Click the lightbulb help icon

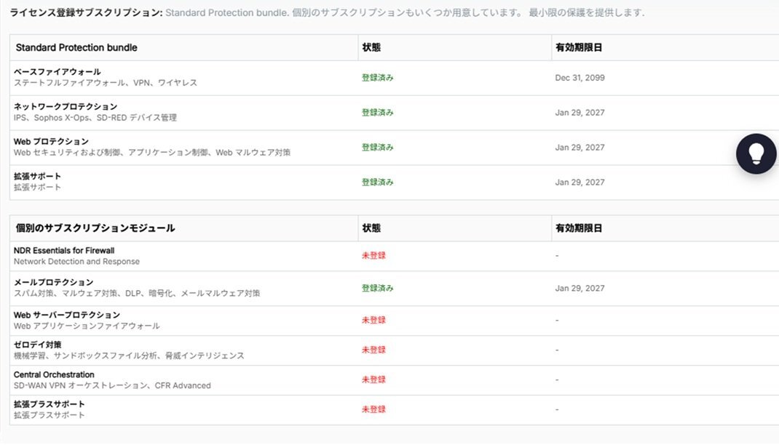click(x=756, y=153)
